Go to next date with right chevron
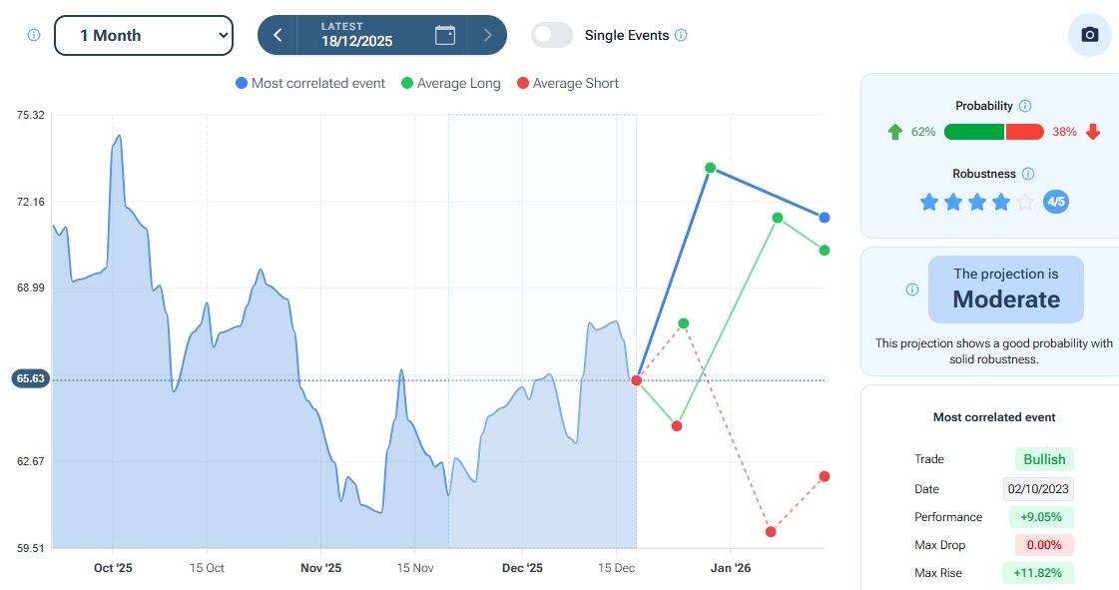The image size is (1119, 590). coord(487,35)
